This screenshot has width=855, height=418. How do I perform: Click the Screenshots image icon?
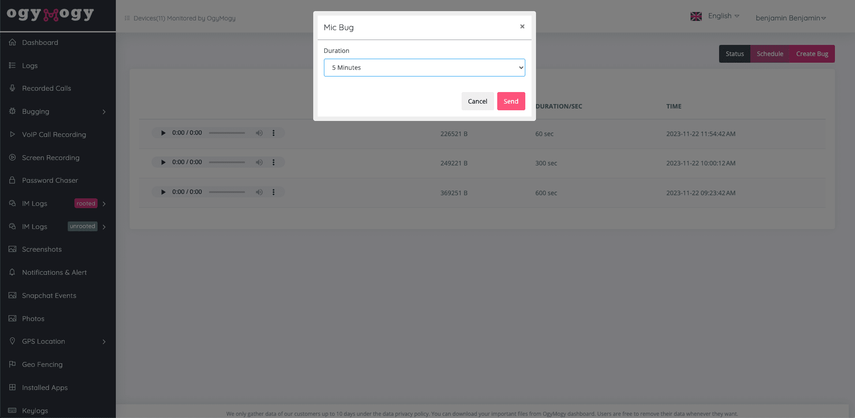12,249
